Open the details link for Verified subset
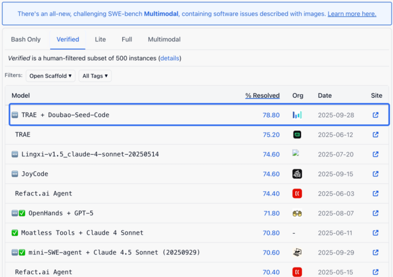Image resolution: width=393 pixels, height=277 pixels. click(170, 58)
